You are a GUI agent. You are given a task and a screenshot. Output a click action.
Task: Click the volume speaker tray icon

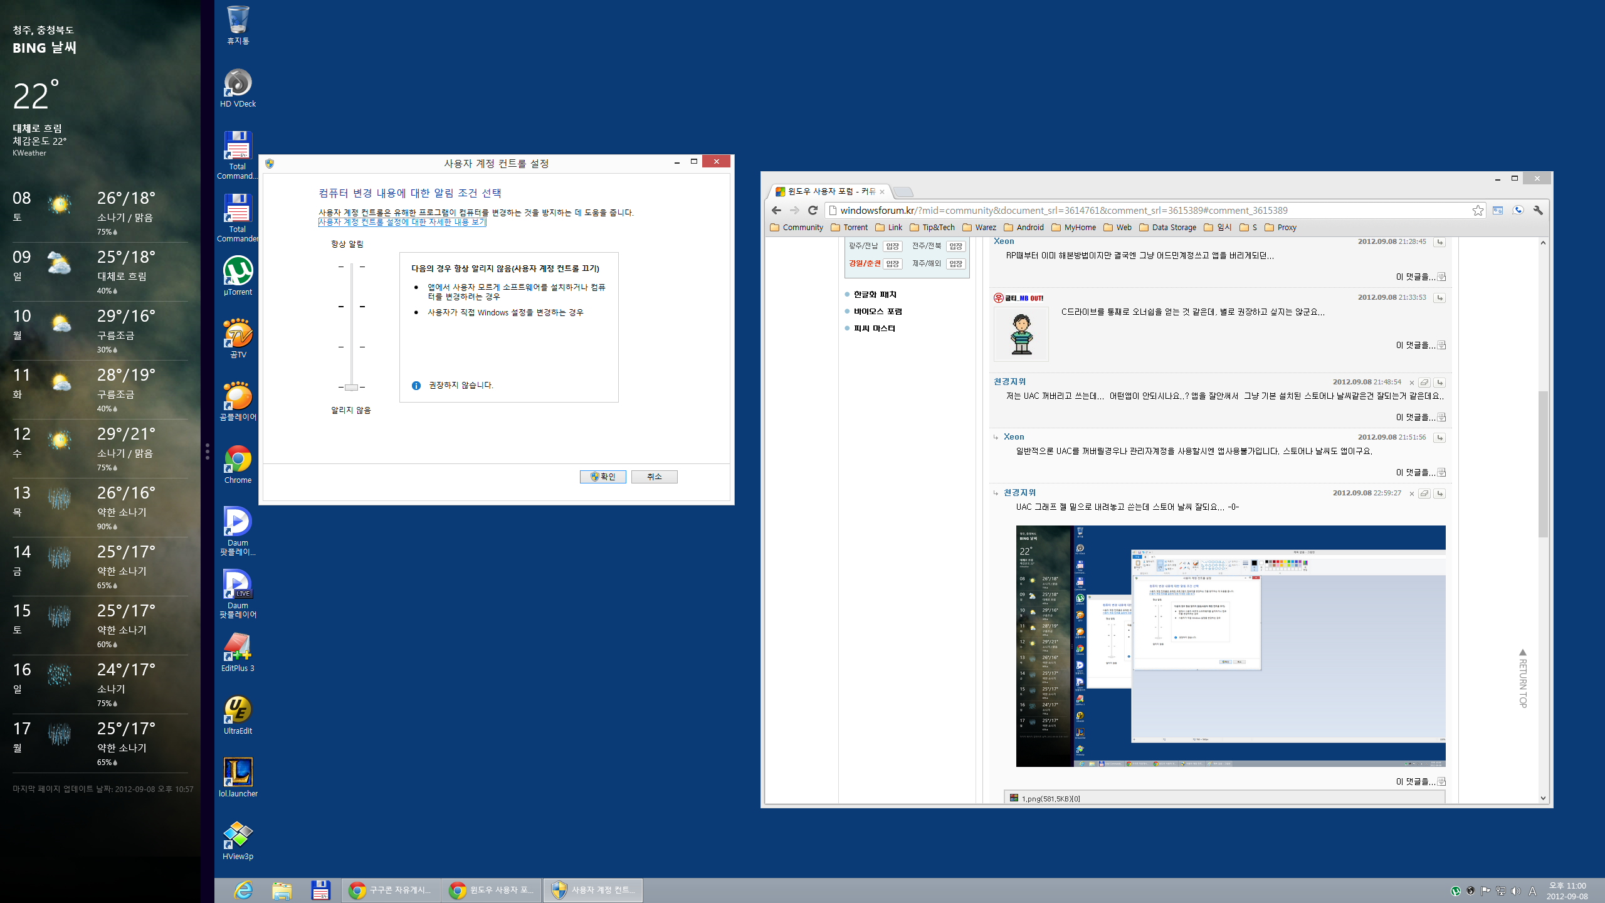coord(1516,890)
